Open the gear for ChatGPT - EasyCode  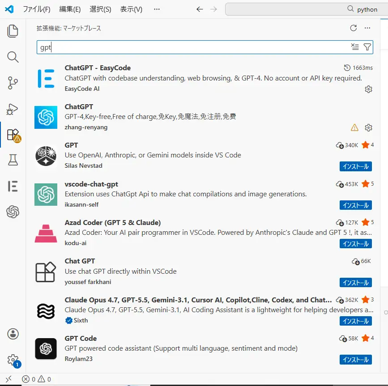[368, 89]
